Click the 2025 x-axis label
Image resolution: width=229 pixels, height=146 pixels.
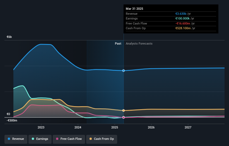pos(115,127)
